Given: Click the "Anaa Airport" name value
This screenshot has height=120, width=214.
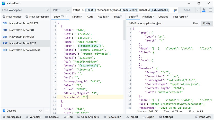Looking at the screenshot, I should tap(87, 42).
